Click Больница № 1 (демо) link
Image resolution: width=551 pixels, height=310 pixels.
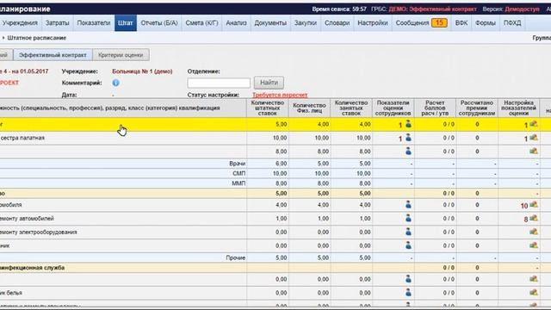point(142,71)
